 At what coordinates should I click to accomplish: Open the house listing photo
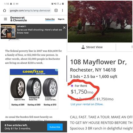coord(100,21)
